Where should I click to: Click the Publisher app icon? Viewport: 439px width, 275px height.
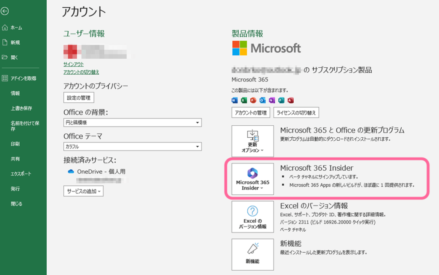[x=281, y=100]
